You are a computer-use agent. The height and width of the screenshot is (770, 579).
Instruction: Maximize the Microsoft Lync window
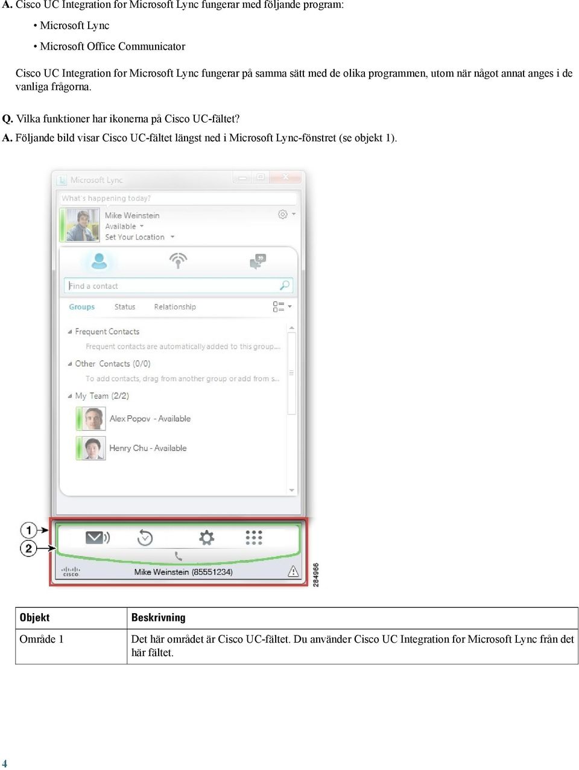[261, 177]
